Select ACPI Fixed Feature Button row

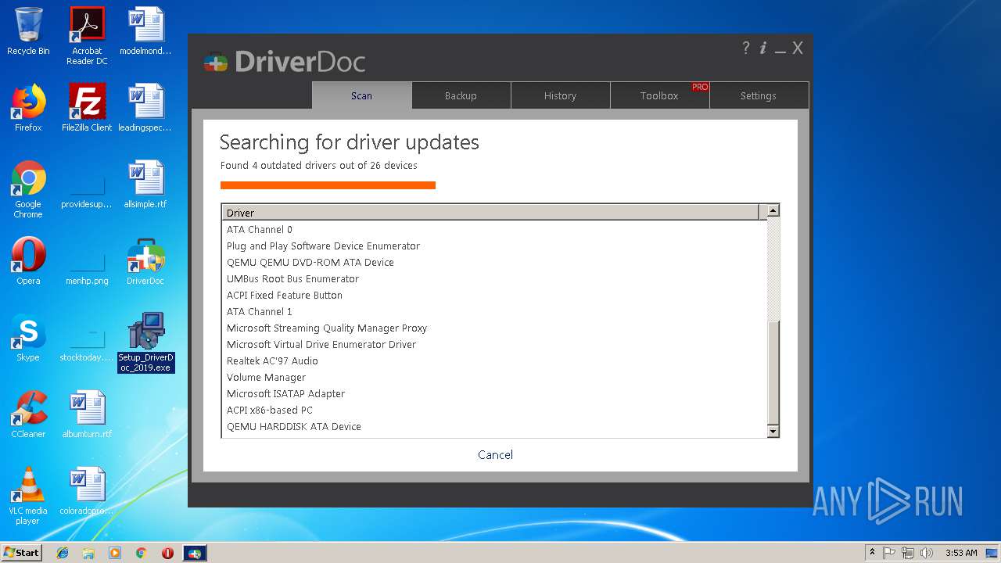(x=493, y=295)
